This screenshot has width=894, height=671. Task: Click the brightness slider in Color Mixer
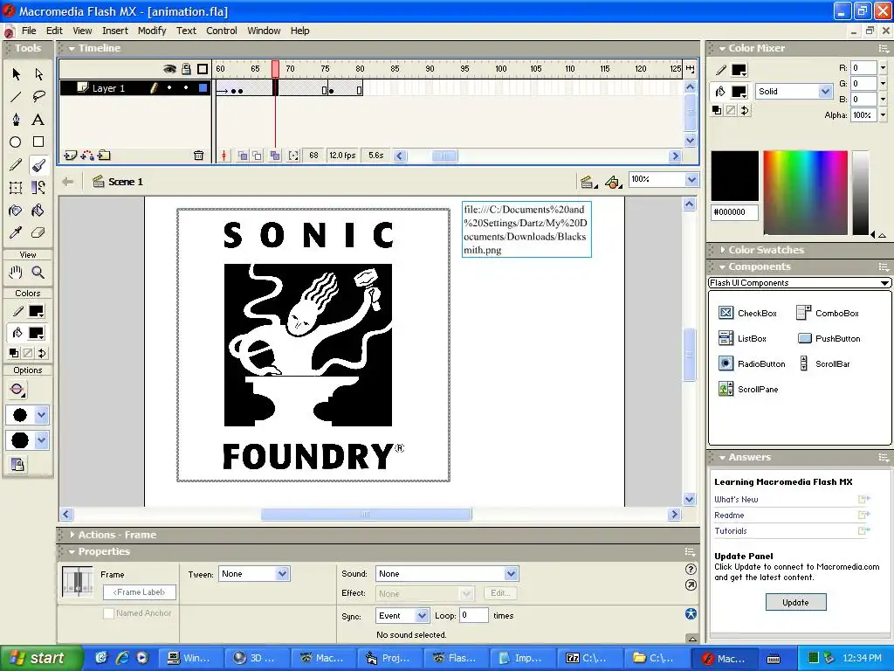tap(860, 193)
